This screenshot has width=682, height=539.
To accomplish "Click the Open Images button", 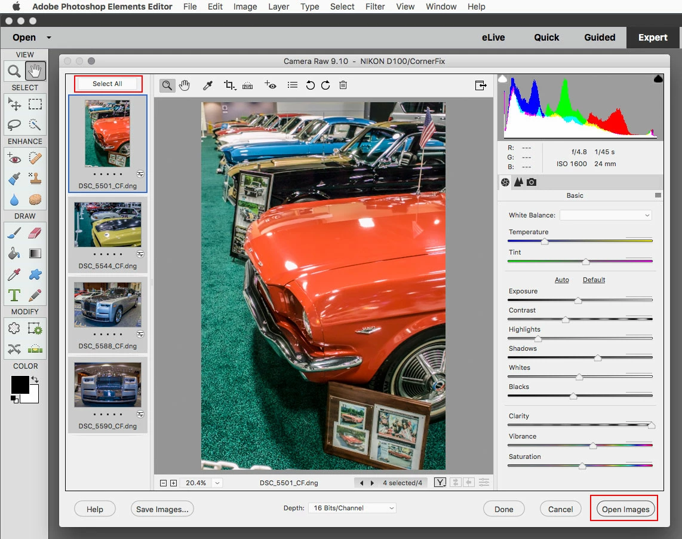I will pyautogui.click(x=625, y=509).
